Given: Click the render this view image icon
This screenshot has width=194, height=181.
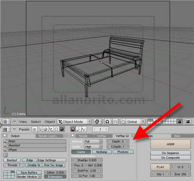Looking at the screenshot, I should 188,122.
